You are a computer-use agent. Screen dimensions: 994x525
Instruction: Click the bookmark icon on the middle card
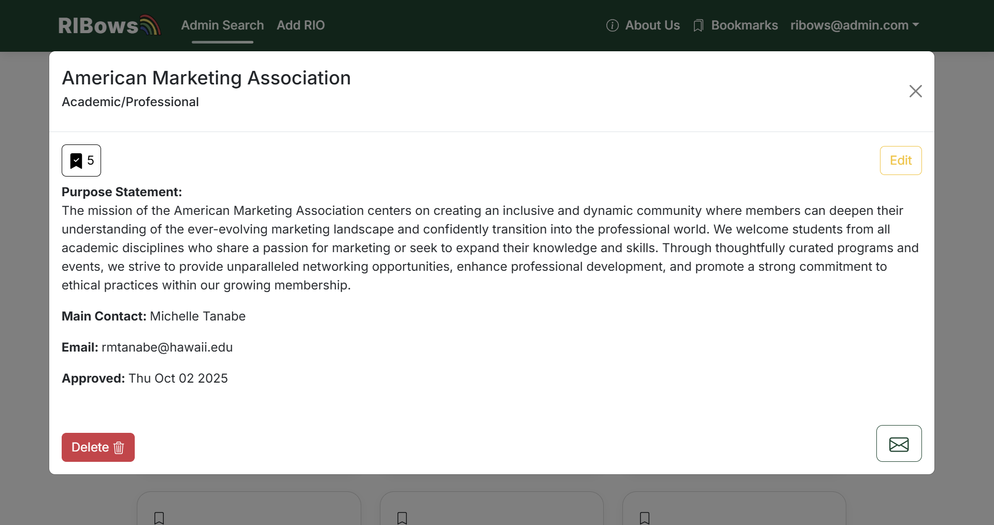pos(402,518)
